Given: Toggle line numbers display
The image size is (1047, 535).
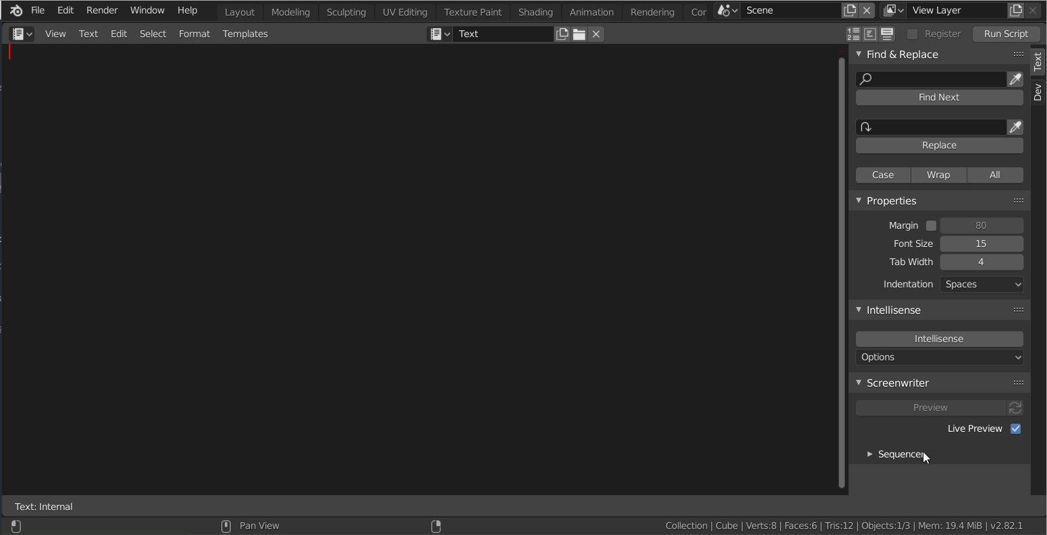Looking at the screenshot, I should (x=854, y=34).
